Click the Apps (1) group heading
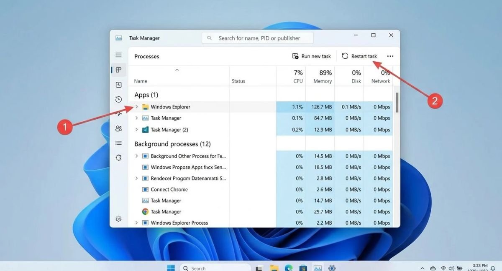The height and width of the screenshot is (271, 502). pos(146,95)
